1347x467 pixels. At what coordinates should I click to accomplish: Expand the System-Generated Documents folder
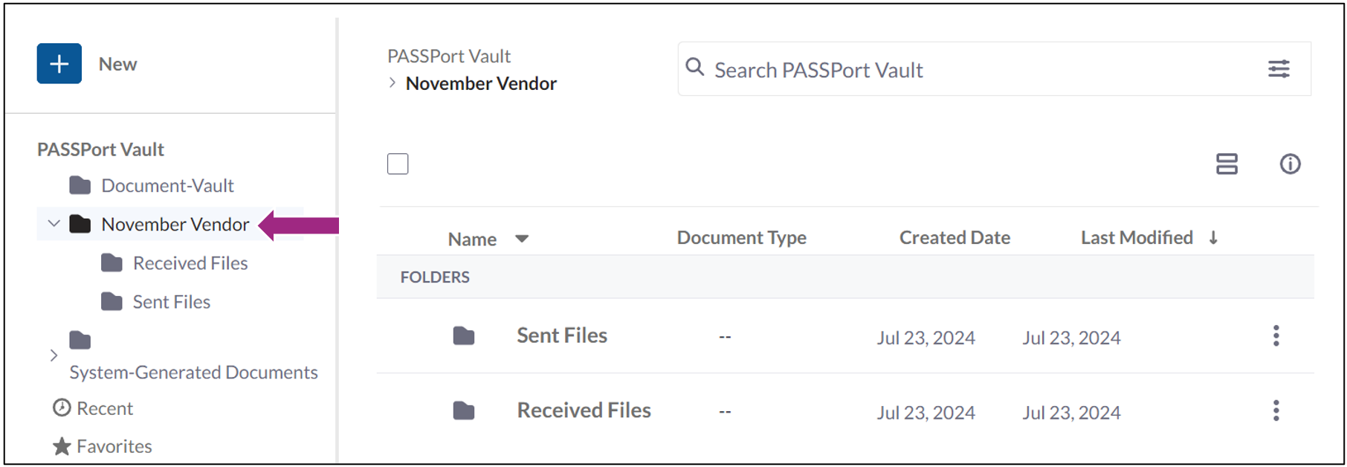pyautogui.click(x=54, y=355)
